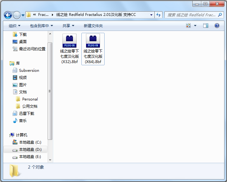Click the 桌面 monitor icon

[x=15, y=42]
